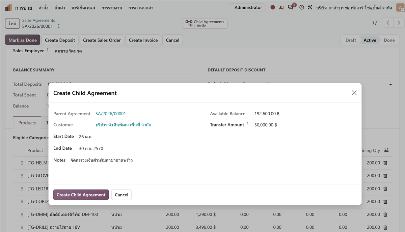Click the Create Invoice button
Screen dimensions: 405x232
pos(143,40)
